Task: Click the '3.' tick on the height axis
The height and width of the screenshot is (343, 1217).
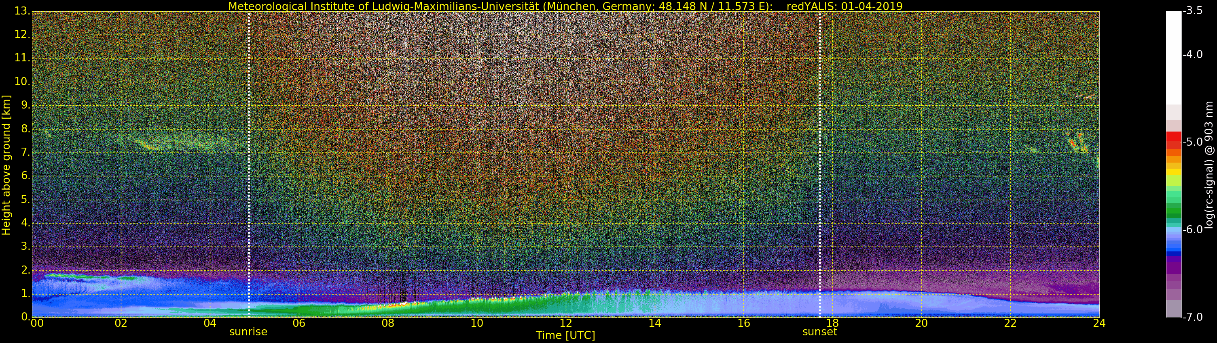Action: [x=25, y=246]
